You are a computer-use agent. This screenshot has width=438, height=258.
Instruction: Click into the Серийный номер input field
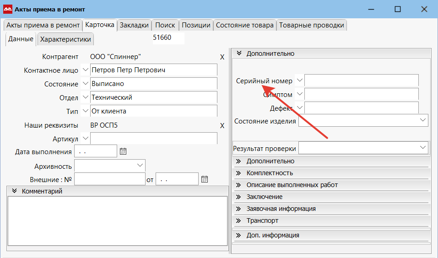point(361,81)
